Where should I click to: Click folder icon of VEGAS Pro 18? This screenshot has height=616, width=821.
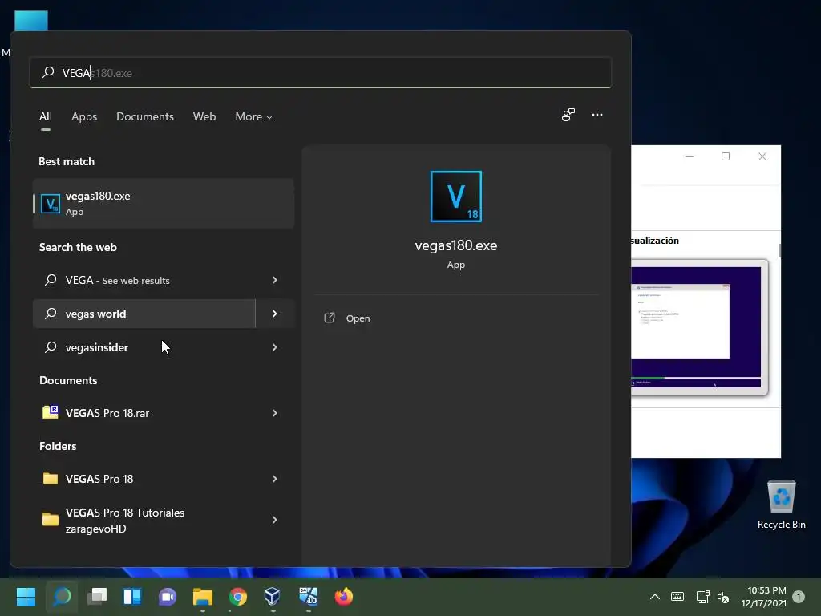[x=51, y=478]
